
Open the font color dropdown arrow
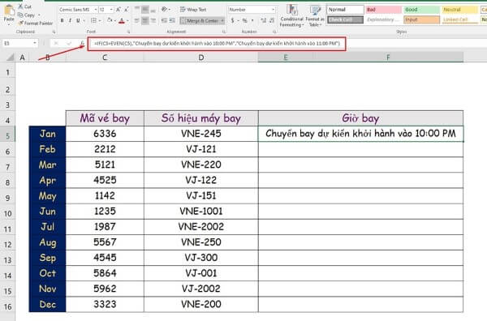click(127, 21)
